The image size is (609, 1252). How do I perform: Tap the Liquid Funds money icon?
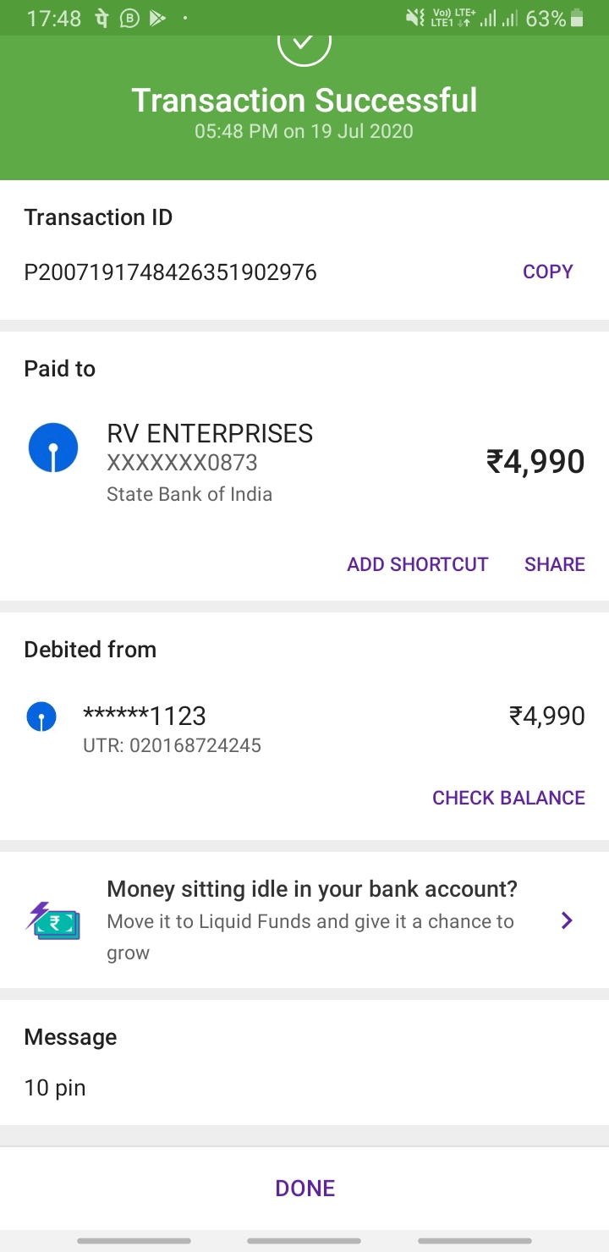[53, 920]
